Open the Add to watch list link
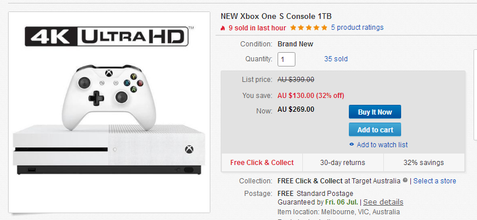This screenshot has width=477, height=220. click(382, 145)
